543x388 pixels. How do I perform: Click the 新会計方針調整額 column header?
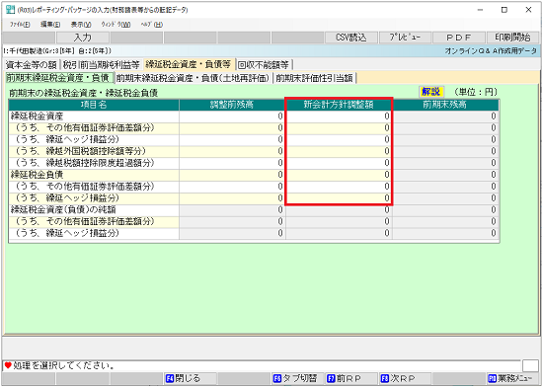click(339, 105)
